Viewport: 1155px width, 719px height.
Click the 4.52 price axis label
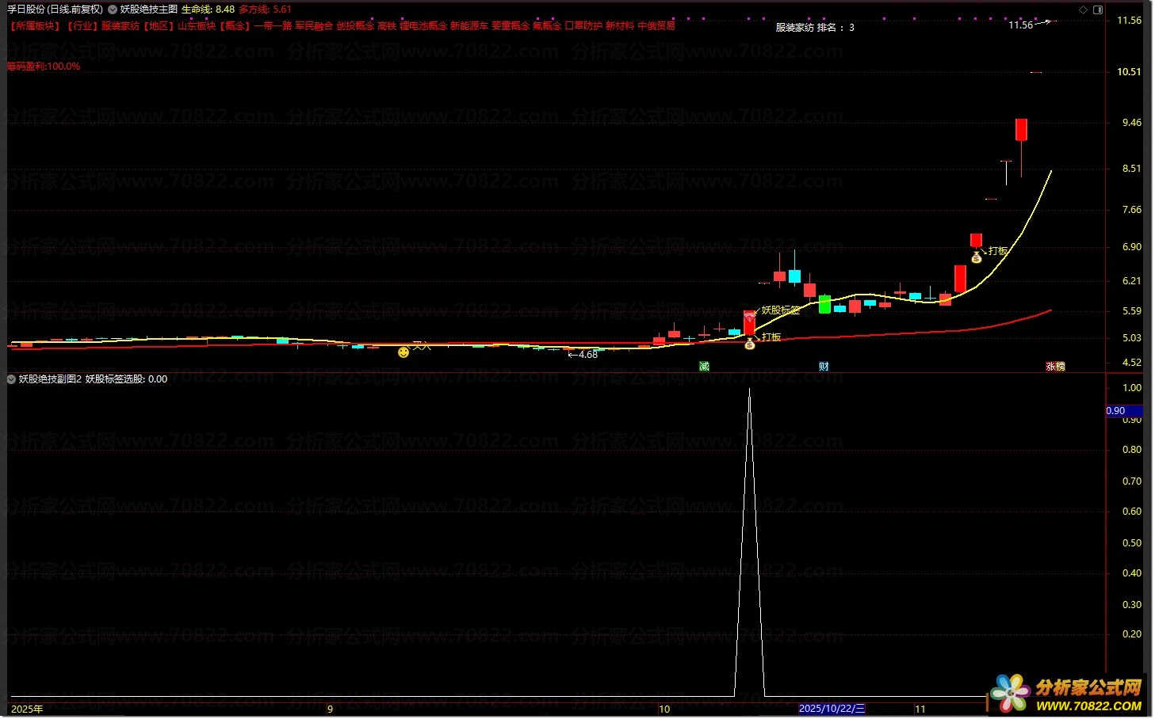pos(1131,363)
